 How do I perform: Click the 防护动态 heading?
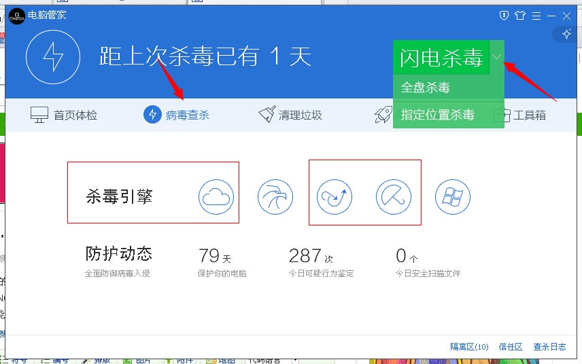point(119,253)
